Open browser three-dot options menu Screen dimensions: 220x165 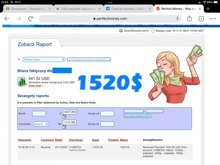[213, 19]
